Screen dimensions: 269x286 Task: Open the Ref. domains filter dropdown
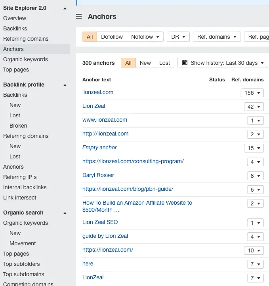click(217, 37)
